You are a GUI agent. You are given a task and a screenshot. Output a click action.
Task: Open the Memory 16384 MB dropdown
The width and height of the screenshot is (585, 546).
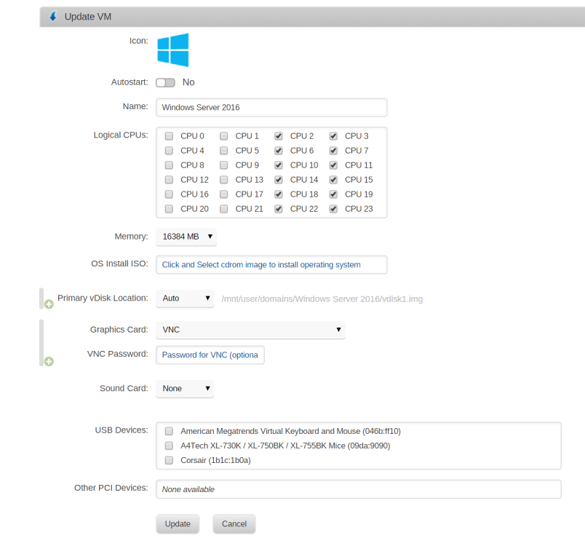(186, 237)
